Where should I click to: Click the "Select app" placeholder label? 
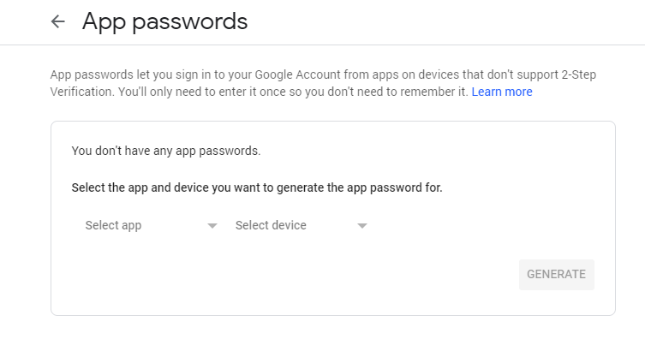click(113, 226)
